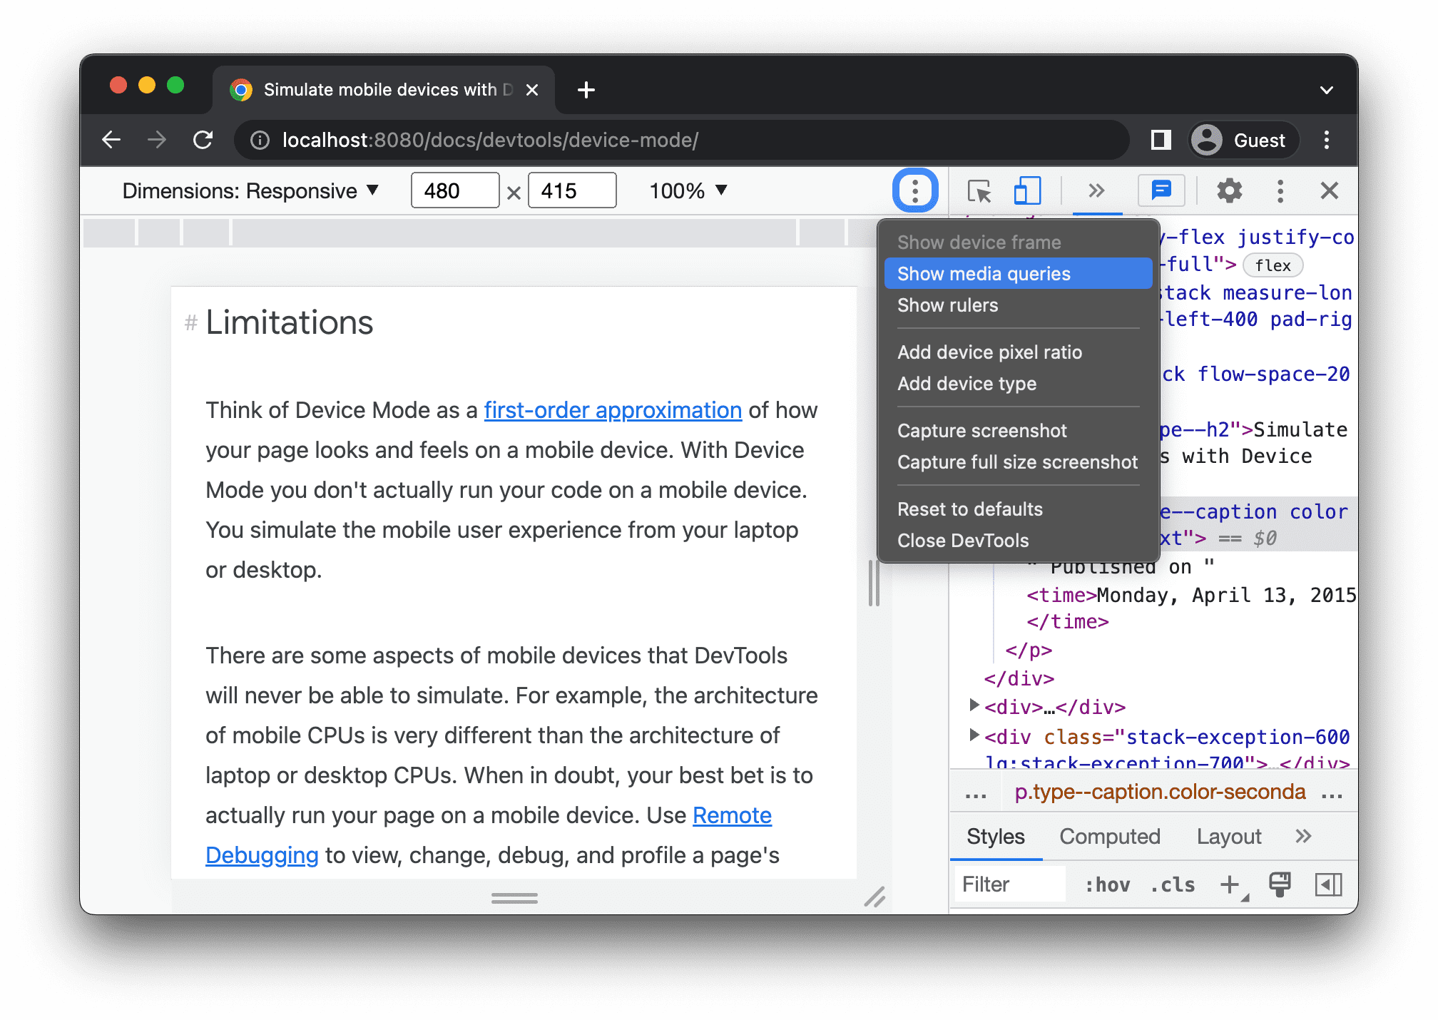Screen dimensions: 1438x1020
Task: Click the close DevTools panel icon
Action: [x=1330, y=192]
